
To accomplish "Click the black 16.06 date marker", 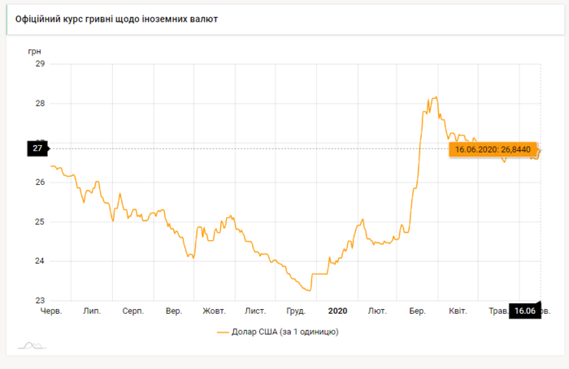I will coord(523,311).
